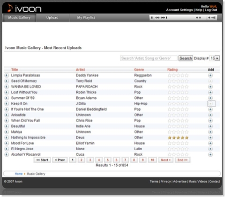This screenshot has width=225, height=197.
Task: Play If You're Not The One
Action: pyautogui.click(x=7, y=109)
